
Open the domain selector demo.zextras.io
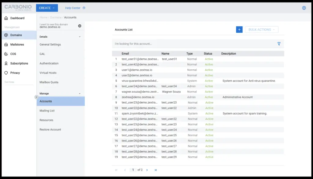61,26
